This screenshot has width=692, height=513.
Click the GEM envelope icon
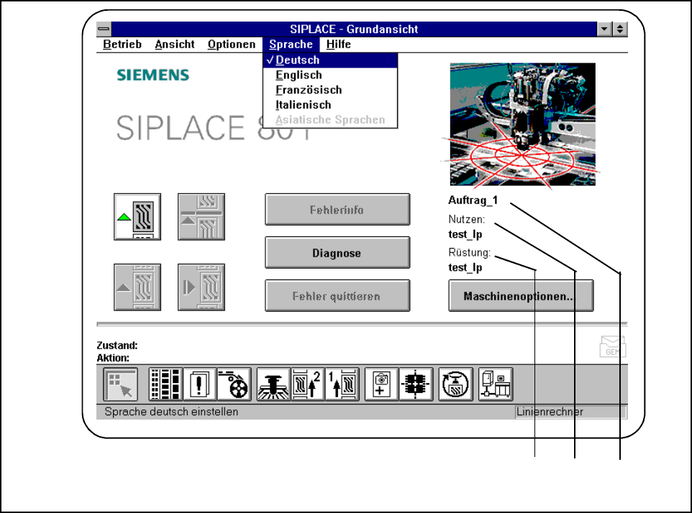(x=613, y=346)
